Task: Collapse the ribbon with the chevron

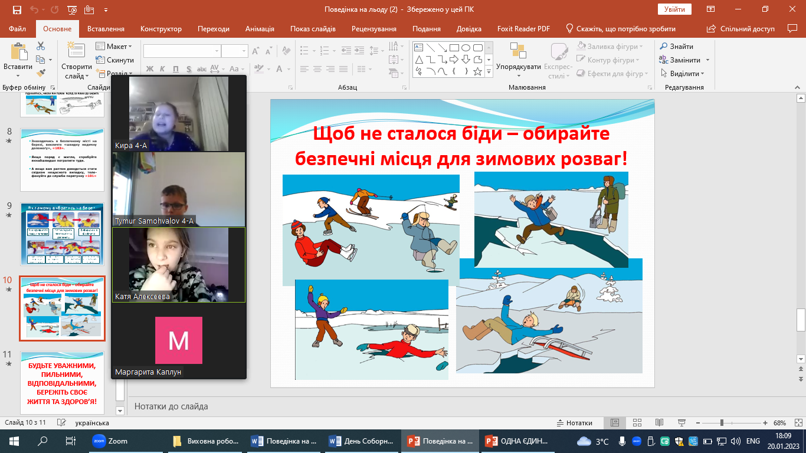Action: pyautogui.click(x=797, y=87)
